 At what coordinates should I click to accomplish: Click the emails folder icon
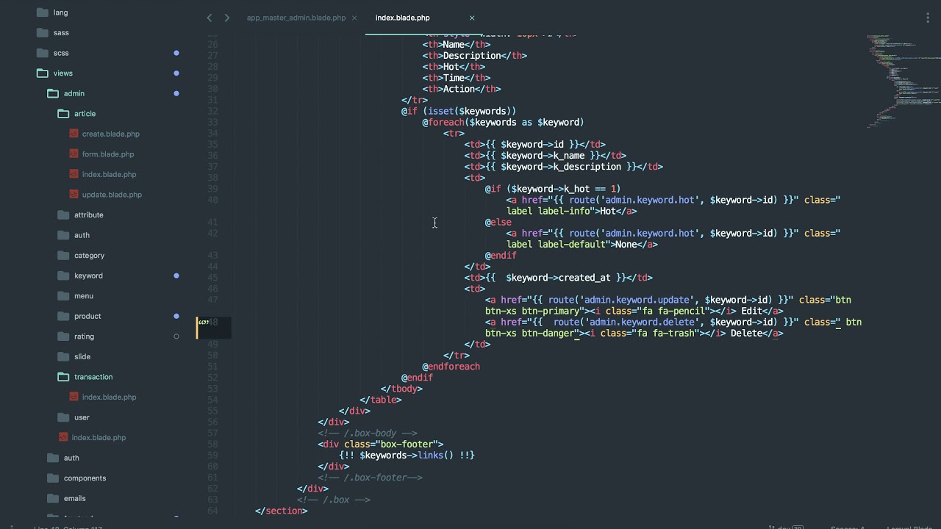tap(53, 498)
